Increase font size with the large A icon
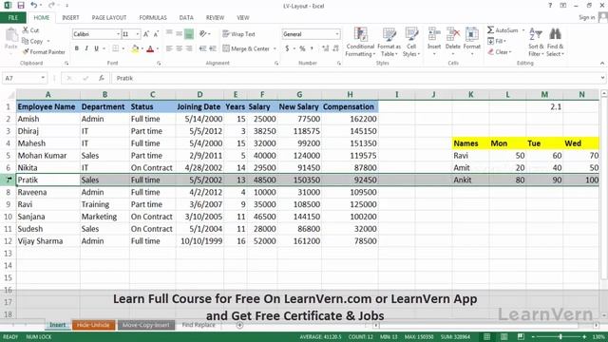 click(x=146, y=34)
